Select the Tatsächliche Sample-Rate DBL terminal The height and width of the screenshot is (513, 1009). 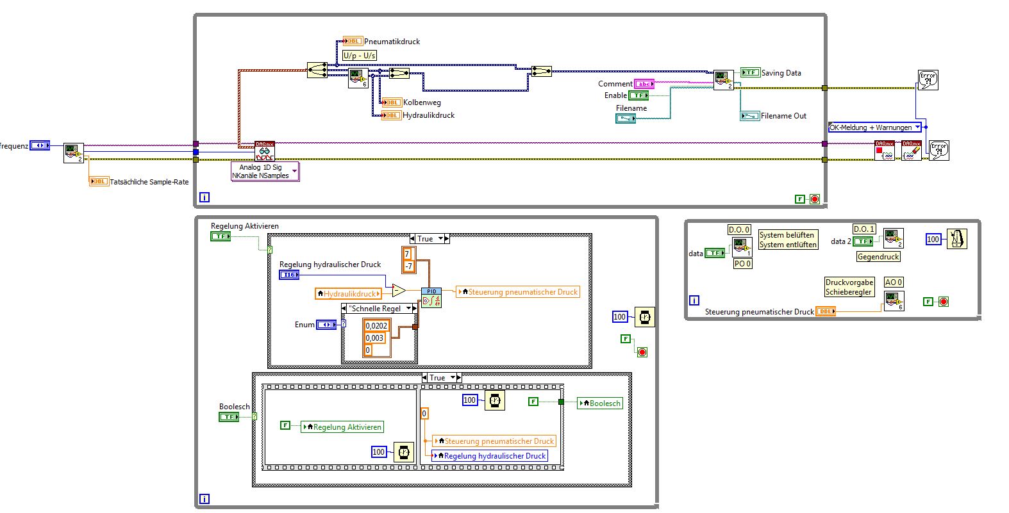[x=99, y=182]
